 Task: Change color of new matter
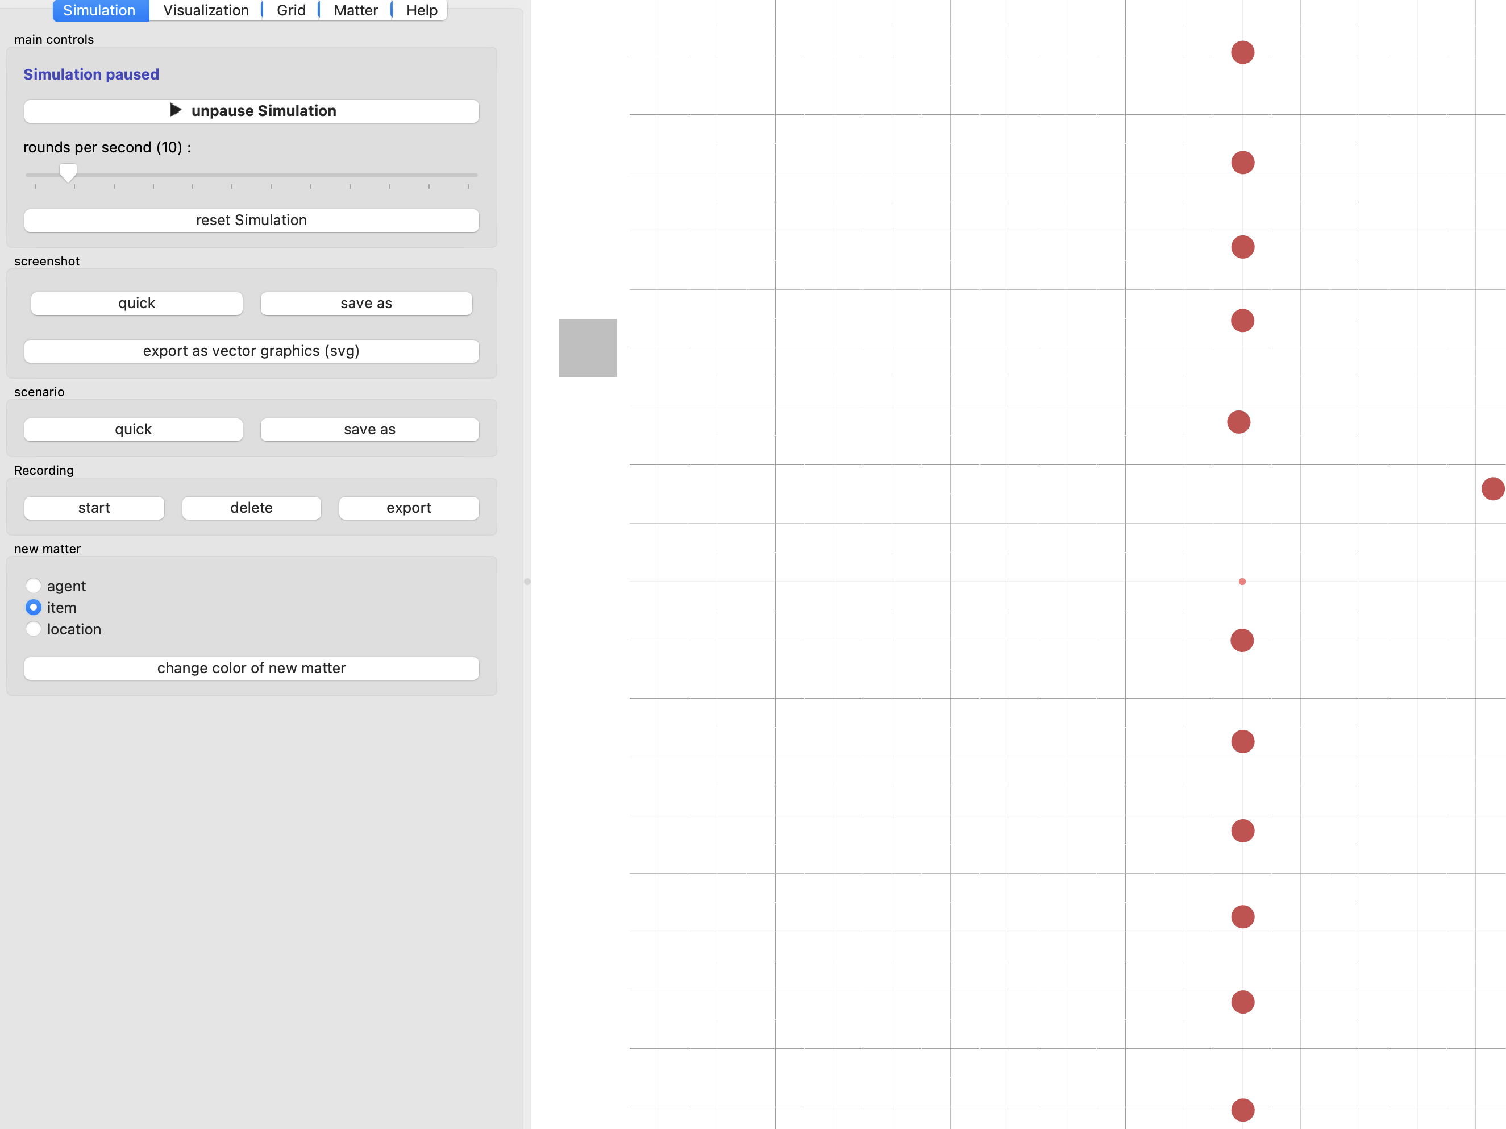(251, 669)
